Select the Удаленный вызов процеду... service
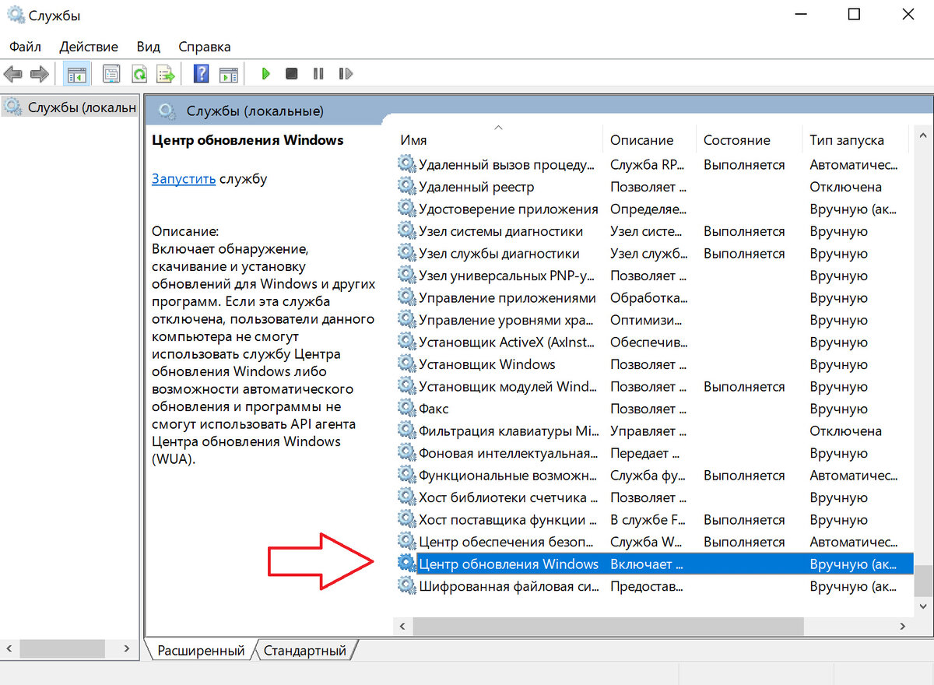Screen dimensions: 934x685 507,164
